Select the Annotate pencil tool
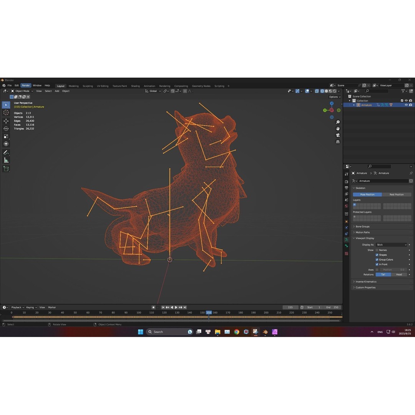The image size is (415, 415). pos(6,153)
